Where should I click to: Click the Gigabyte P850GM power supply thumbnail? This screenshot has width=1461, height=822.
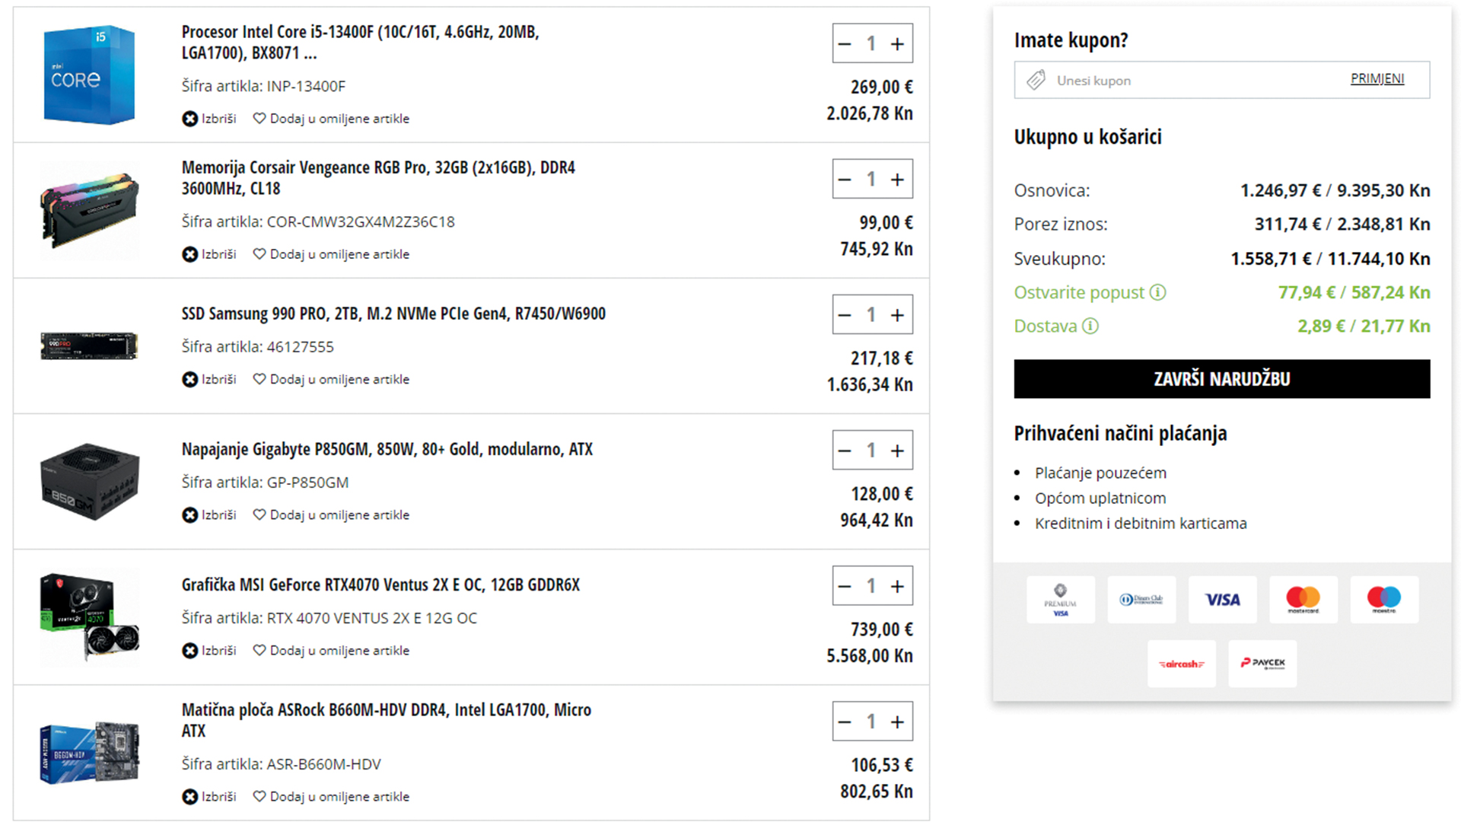pyautogui.click(x=90, y=482)
